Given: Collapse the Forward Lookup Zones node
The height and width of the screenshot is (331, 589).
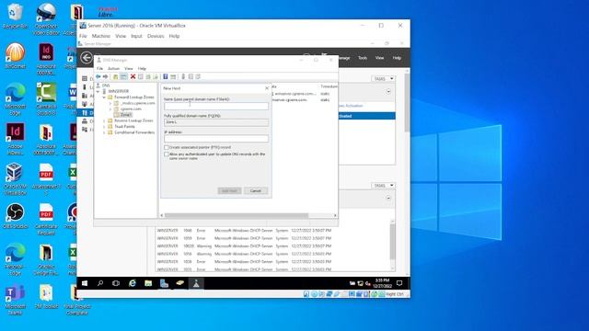Looking at the screenshot, I should (x=104, y=97).
